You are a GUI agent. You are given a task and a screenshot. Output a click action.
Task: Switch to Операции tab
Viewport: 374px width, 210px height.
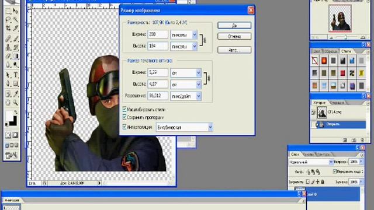tap(337, 103)
